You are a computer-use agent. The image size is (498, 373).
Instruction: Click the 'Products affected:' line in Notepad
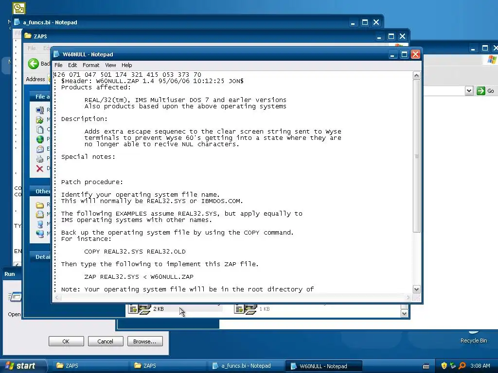point(96,87)
